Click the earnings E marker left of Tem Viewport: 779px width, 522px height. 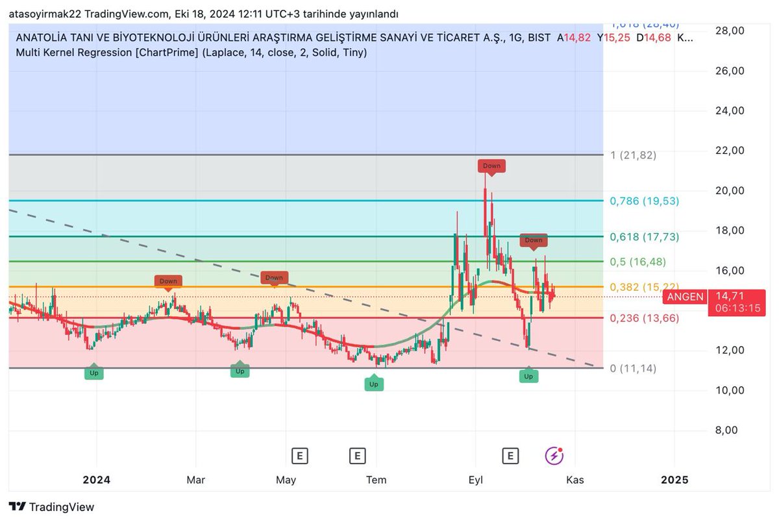click(357, 456)
